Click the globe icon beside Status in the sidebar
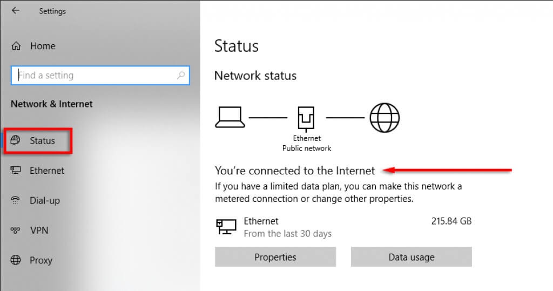553x291 pixels. tap(16, 141)
